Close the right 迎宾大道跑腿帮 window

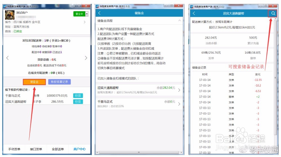tap(273, 6)
